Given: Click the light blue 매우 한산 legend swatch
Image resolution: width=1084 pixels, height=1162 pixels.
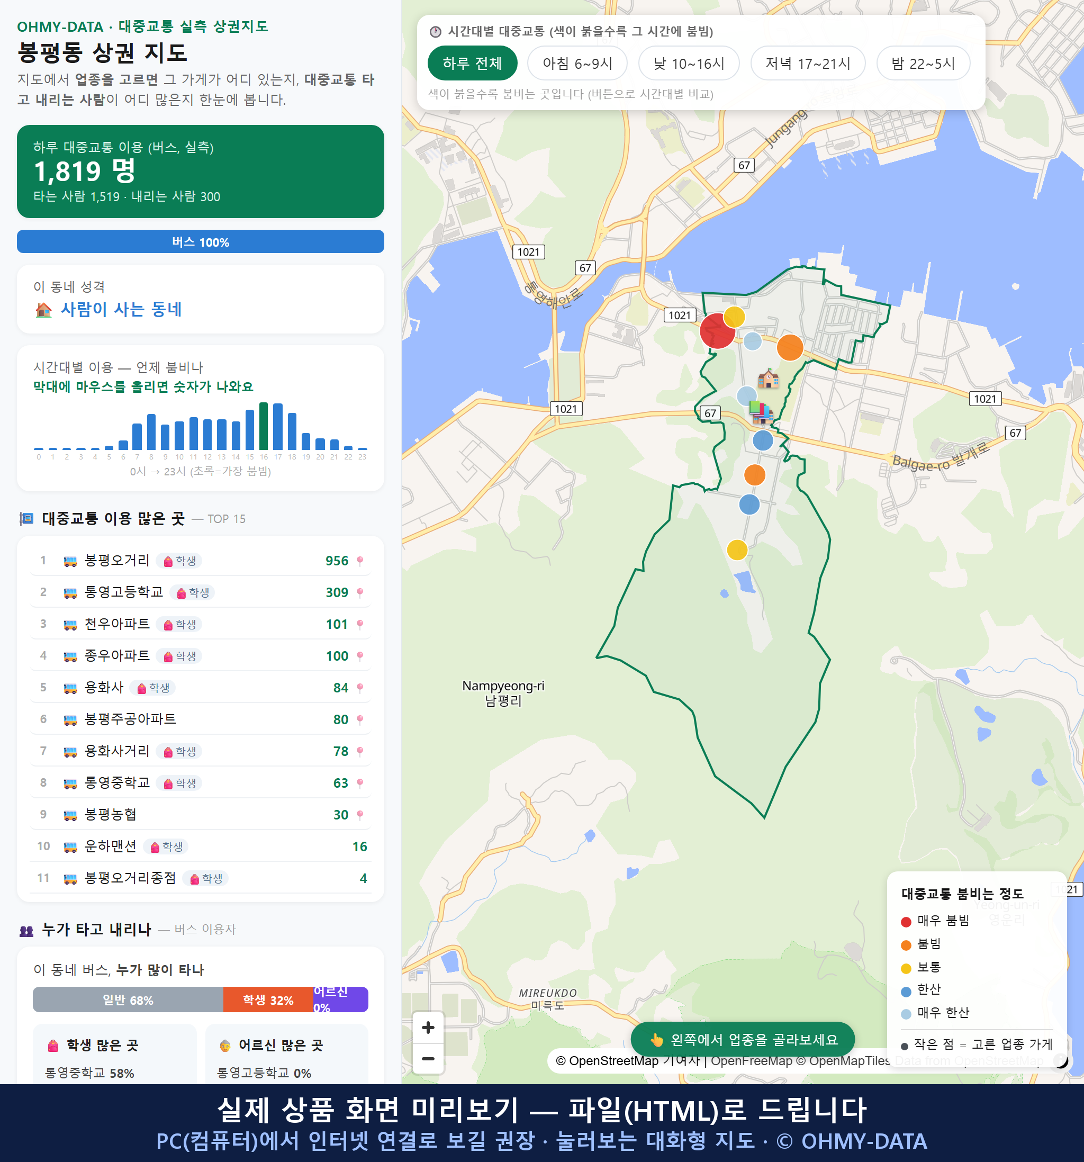Looking at the screenshot, I should (906, 1014).
